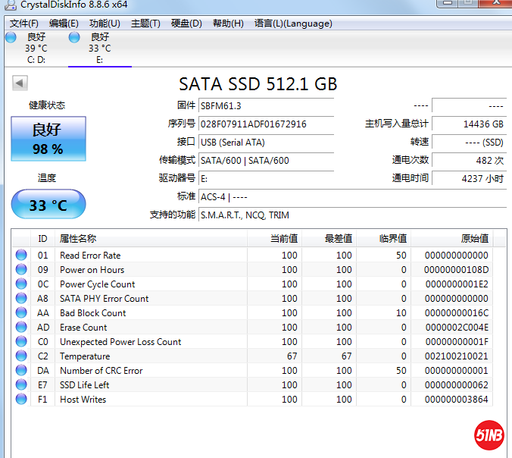Click the firmware SBFM61.3 field
Image resolution: width=512 pixels, height=458 pixels.
coord(265,105)
